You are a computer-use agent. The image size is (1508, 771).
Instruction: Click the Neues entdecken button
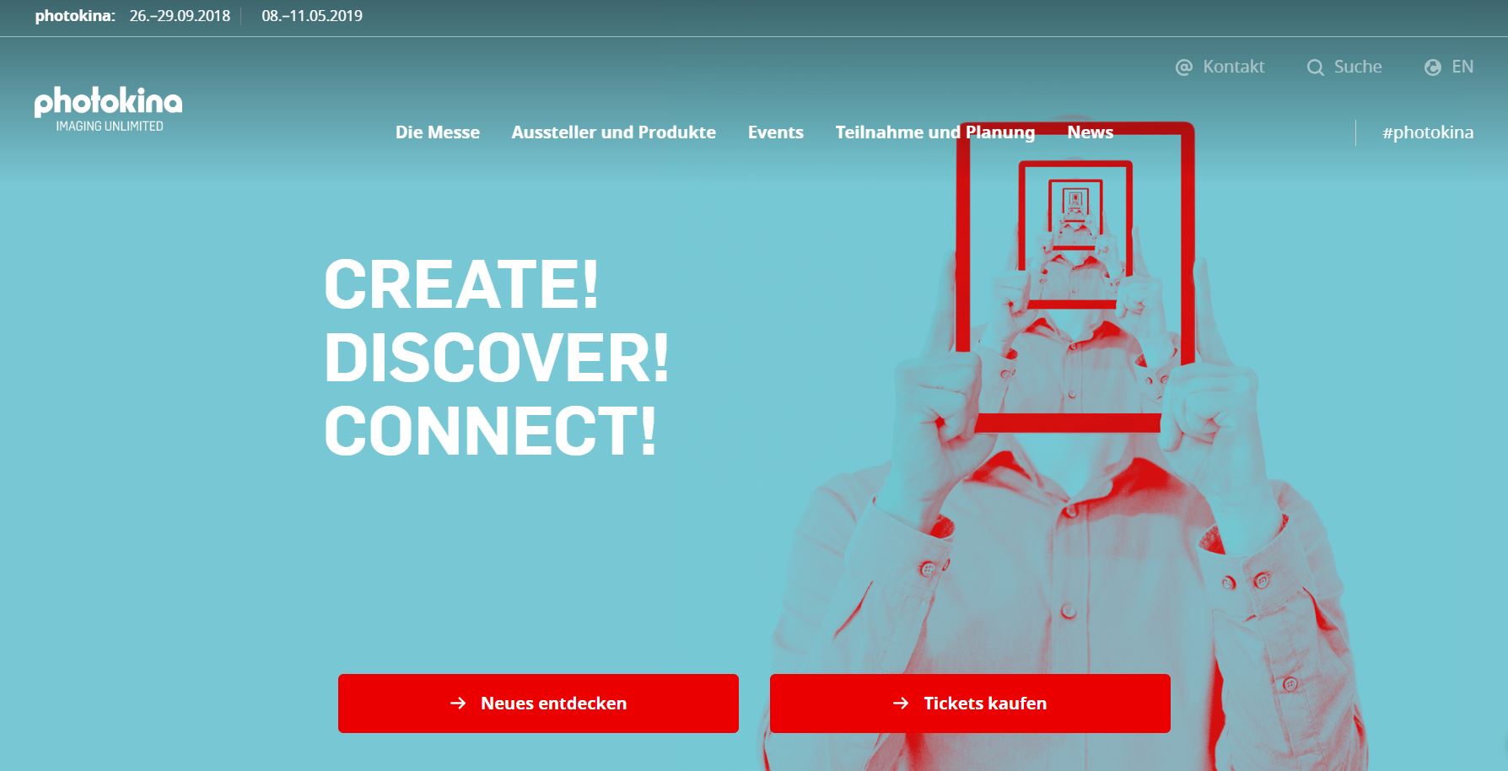[538, 704]
